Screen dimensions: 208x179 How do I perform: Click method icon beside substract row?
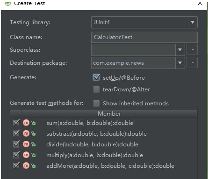click(x=26, y=133)
